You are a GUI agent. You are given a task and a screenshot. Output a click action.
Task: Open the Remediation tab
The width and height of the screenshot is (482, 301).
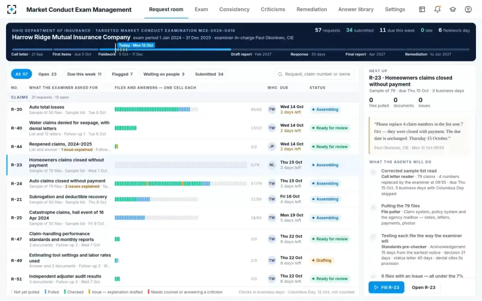[312, 9]
